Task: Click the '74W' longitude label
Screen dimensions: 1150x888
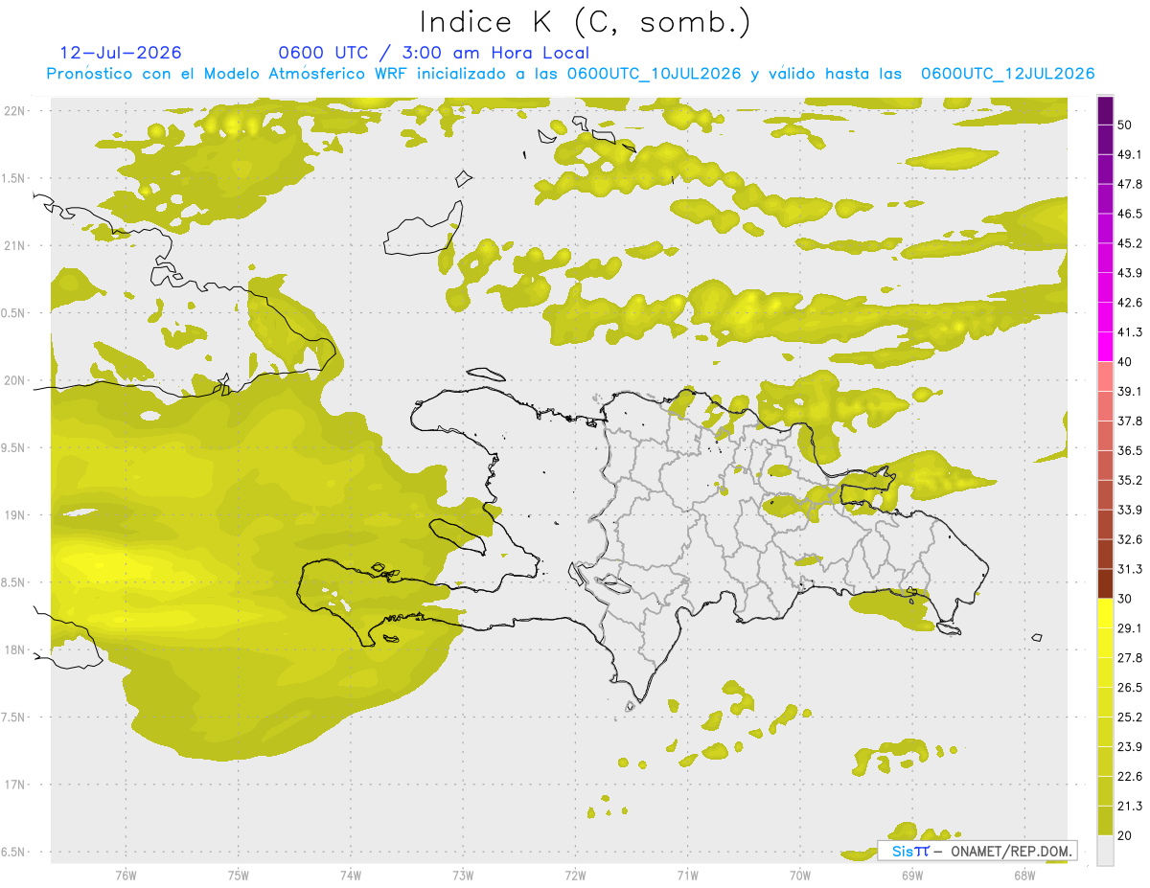Action: [x=350, y=876]
